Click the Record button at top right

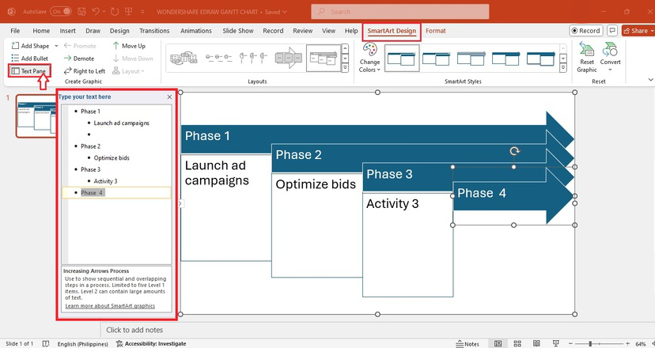pos(586,31)
